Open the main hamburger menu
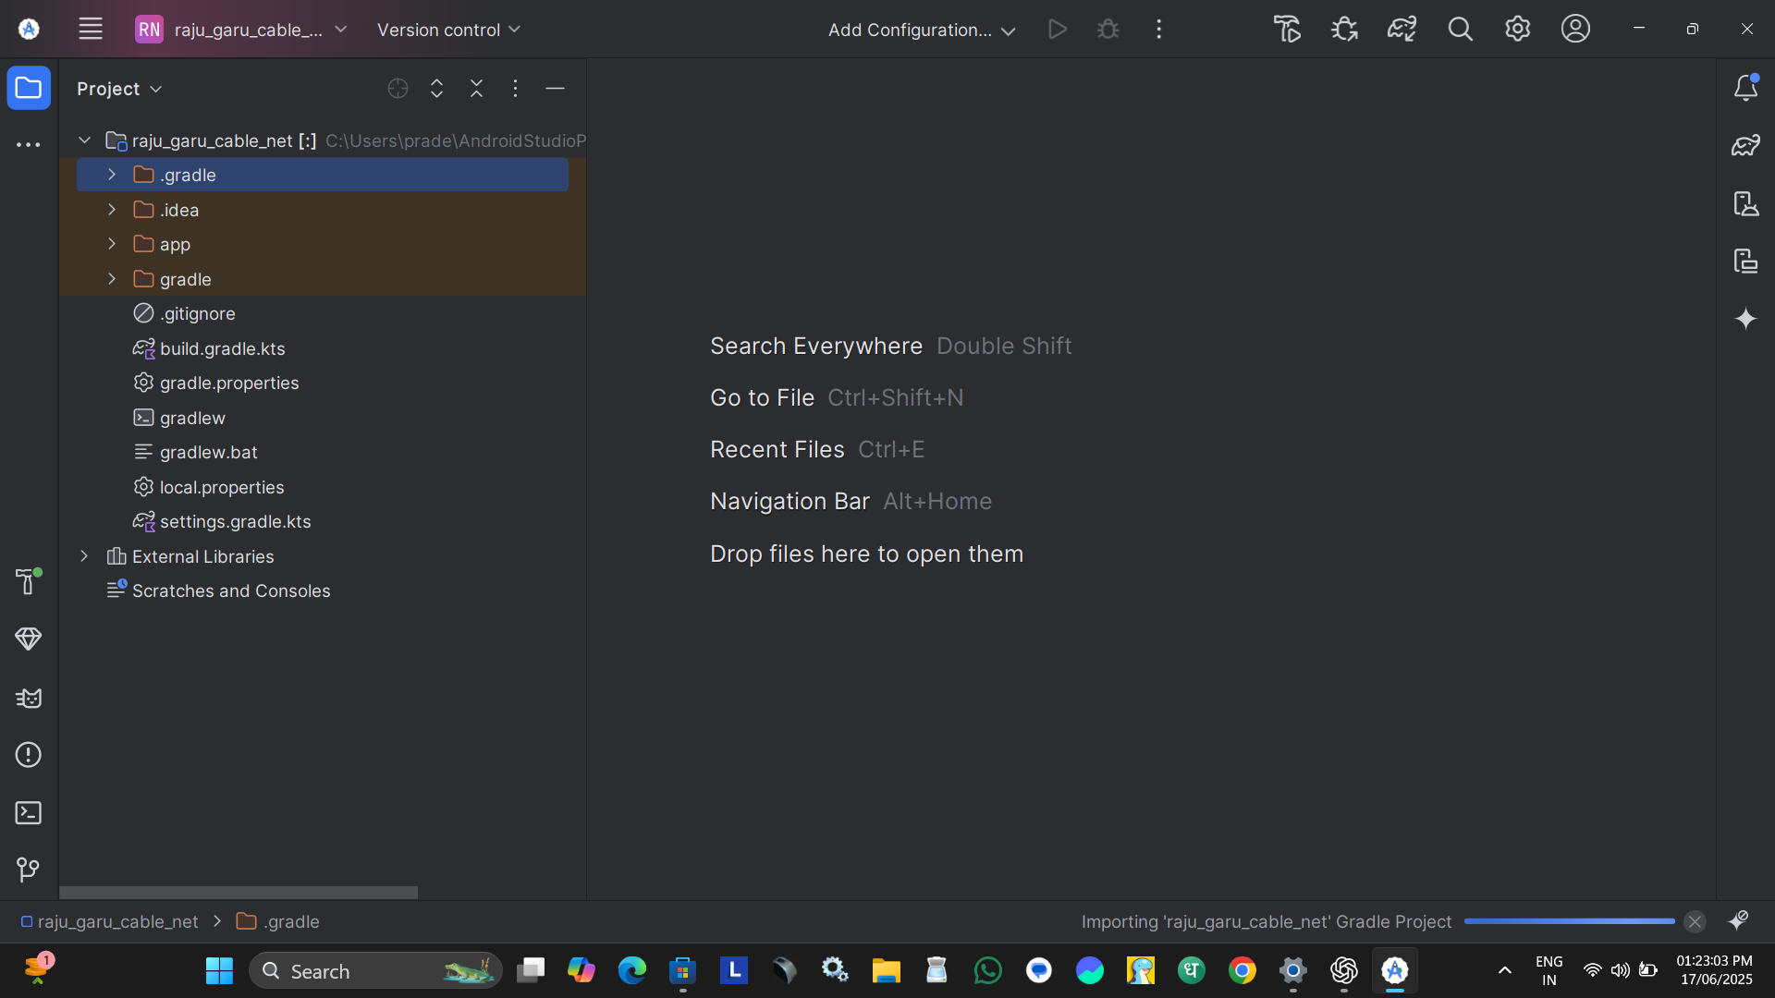This screenshot has width=1775, height=998. [x=91, y=30]
